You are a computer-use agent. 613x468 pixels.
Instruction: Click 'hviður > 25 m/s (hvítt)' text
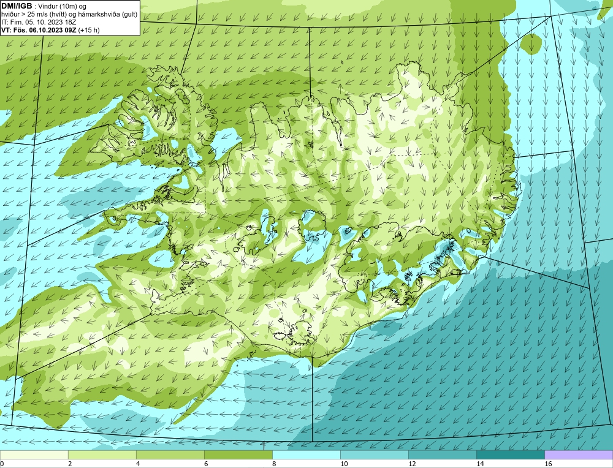click(34, 15)
